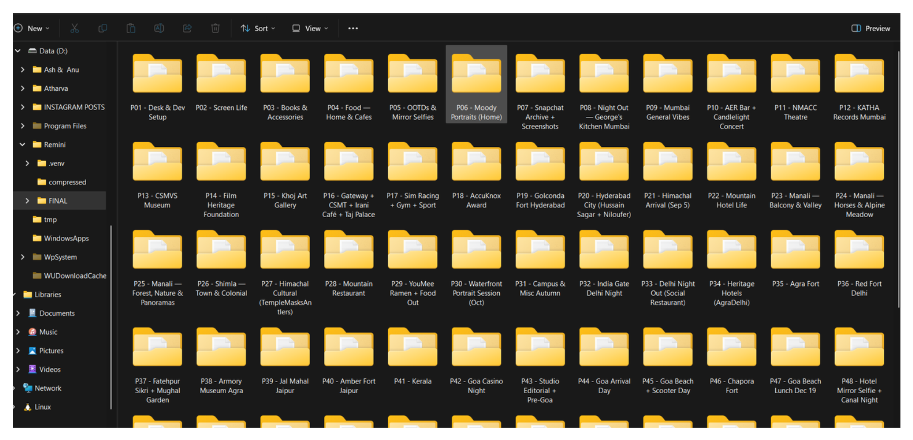Expand the FINAL folder chevron
The image size is (913, 440).
[x=27, y=201]
